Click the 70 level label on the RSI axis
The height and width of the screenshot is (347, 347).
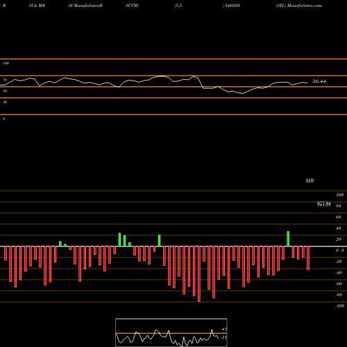pos(5,80)
